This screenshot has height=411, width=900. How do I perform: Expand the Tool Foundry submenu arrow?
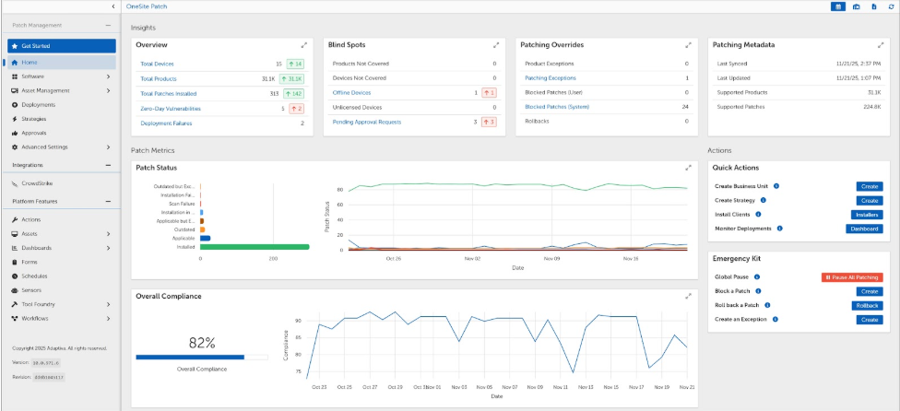pos(108,304)
